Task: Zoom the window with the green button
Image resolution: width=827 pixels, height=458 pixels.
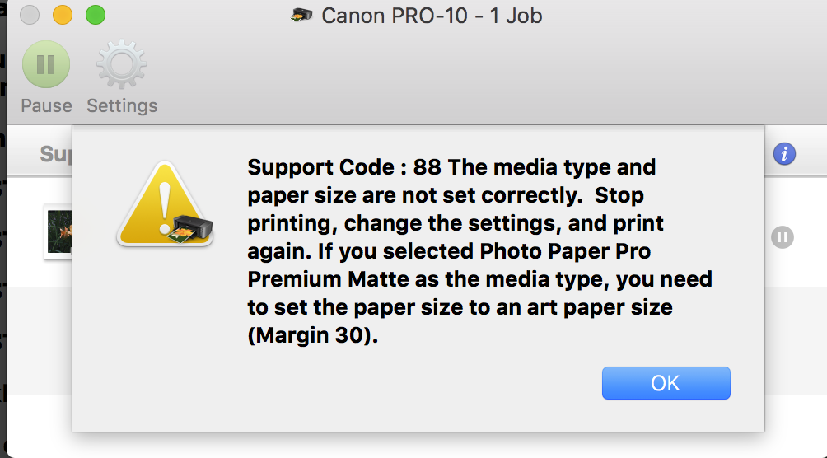Action: [96, 15]
